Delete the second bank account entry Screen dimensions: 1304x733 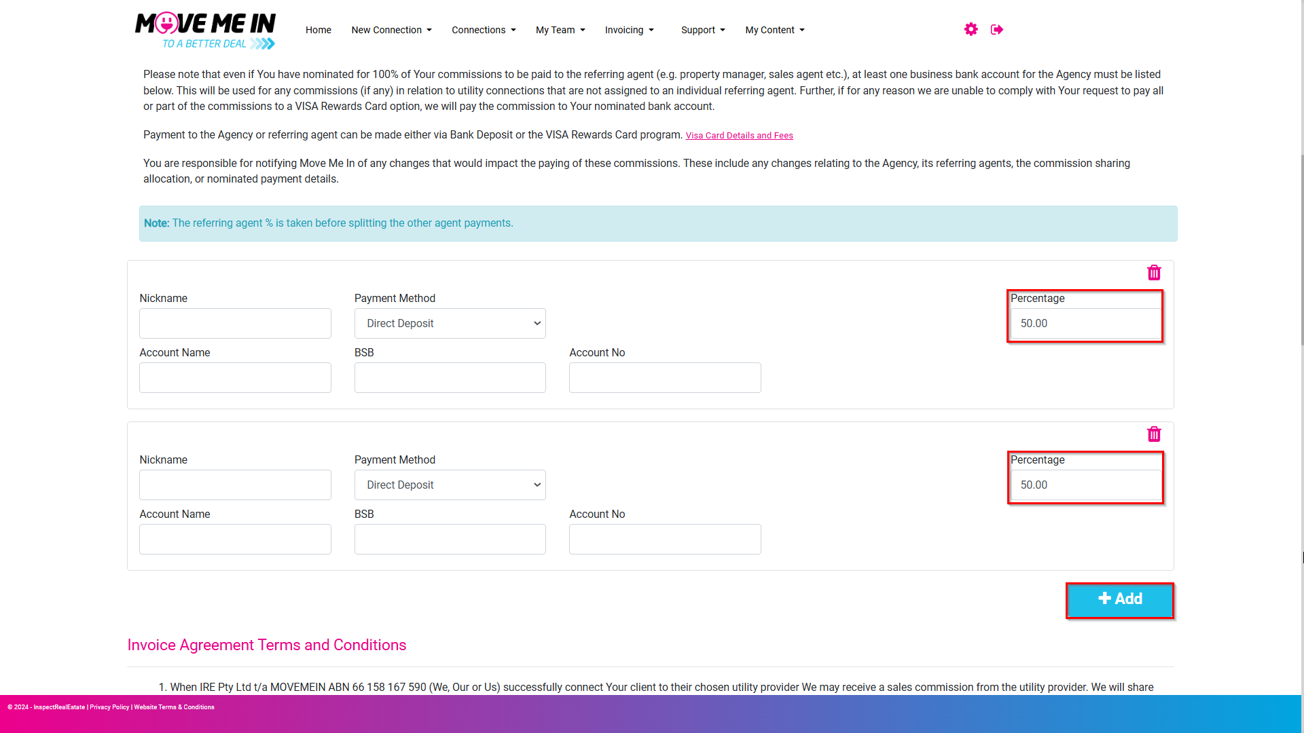(x=1154, y=434)
